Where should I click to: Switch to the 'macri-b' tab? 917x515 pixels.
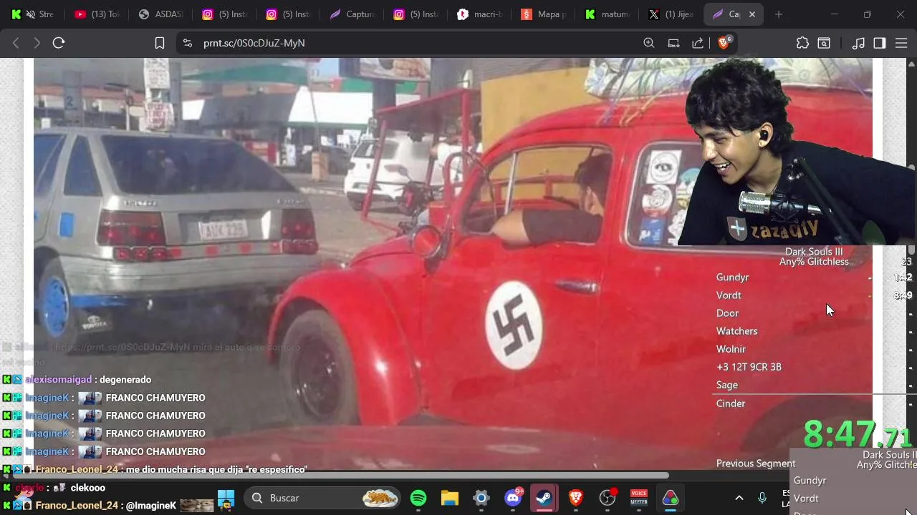coord(480,14)
